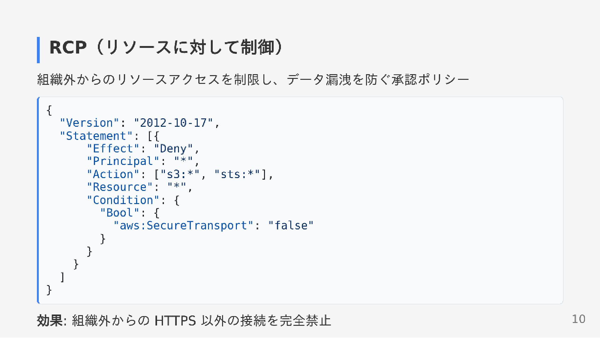The height and width of the screenshot is (338, 600).
Task: Click the "aws:SecureTransport" condition key
Action: click(x=183, y=226)
